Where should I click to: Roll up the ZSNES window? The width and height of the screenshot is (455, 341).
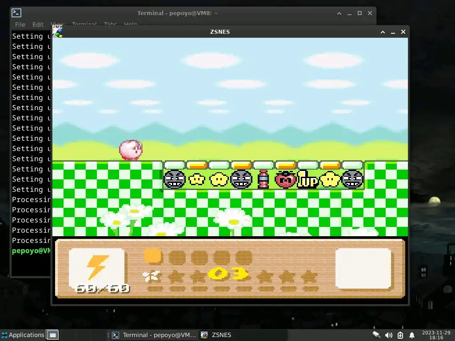(x=383, y=32)
